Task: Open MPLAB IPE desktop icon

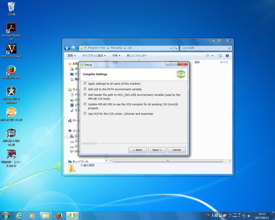Action: (x=11, y=113)
